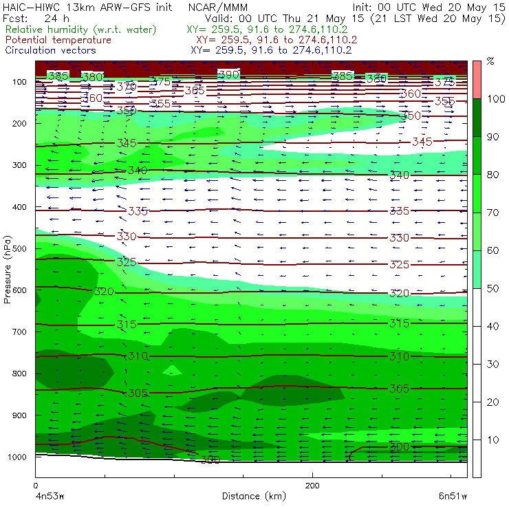Click the 'Fcst: 24 h' forecast label
509x509 pixels.
coord(36,19)
